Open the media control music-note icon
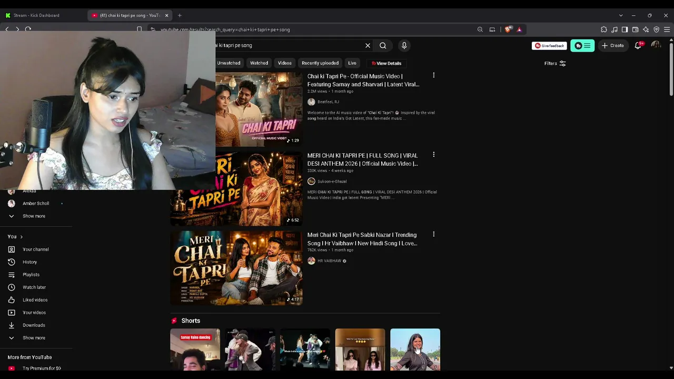Screen dimensions: 674x379 [614, 29]
